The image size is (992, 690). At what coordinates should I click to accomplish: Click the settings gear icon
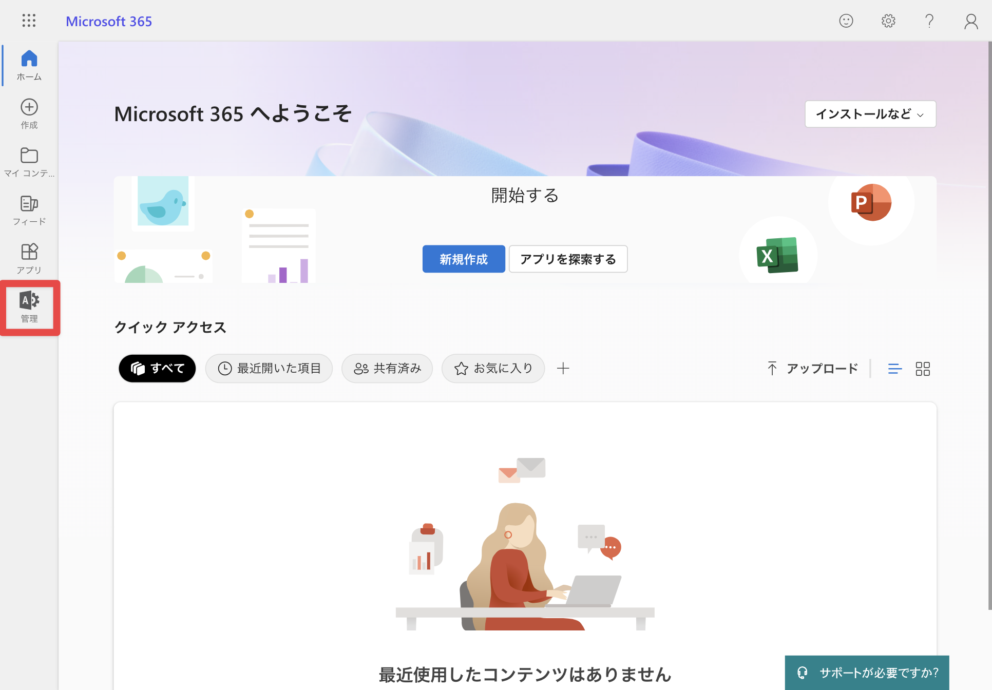pos(888,21)
